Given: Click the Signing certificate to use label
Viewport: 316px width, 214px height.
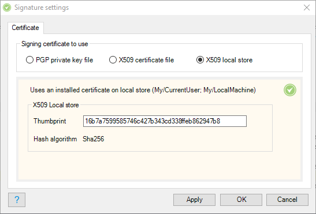Looking at the screenshot, I should click(55, 44).
